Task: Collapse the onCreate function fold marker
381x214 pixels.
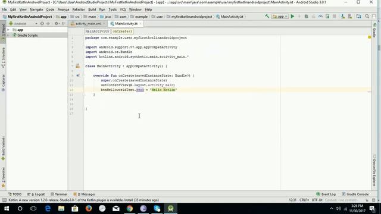Action: click(85, 75)
